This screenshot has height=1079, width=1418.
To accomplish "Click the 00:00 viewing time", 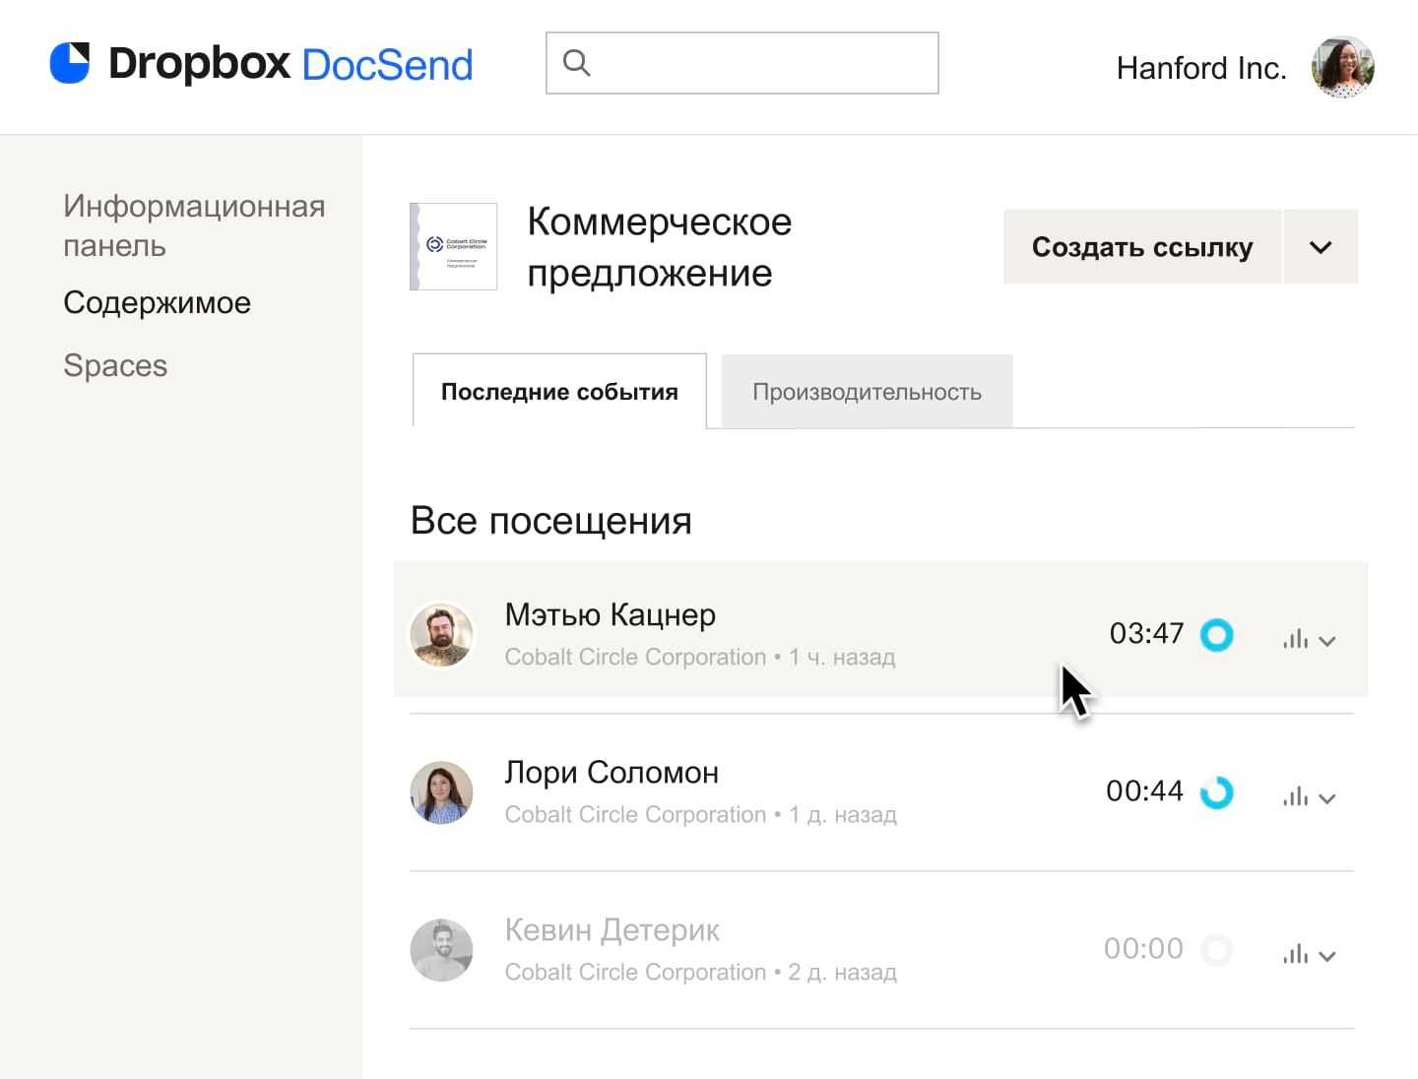I will click(x=1143, y=948).
